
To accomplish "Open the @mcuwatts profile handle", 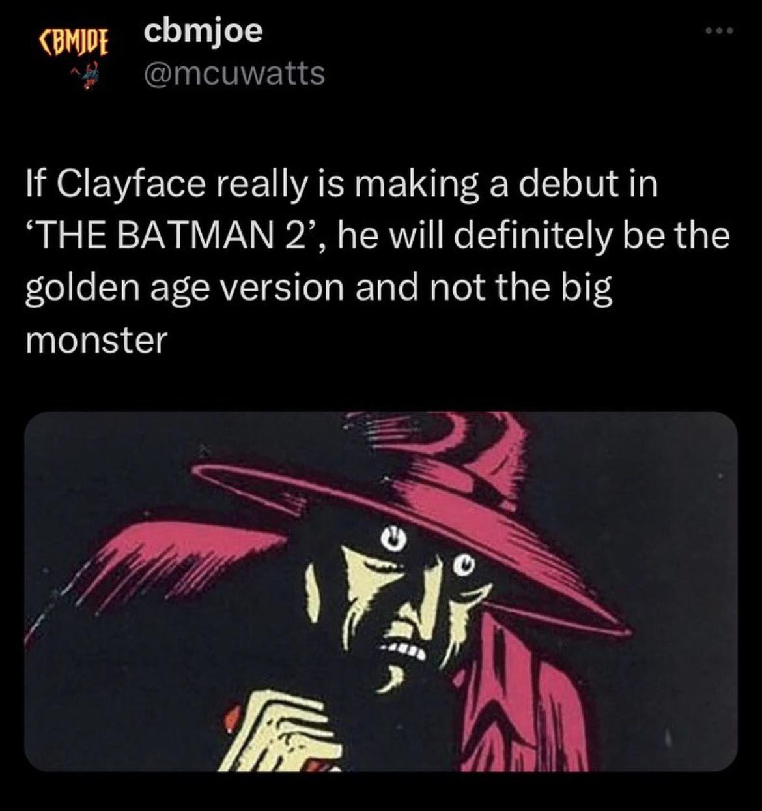I will pos(231,75).
